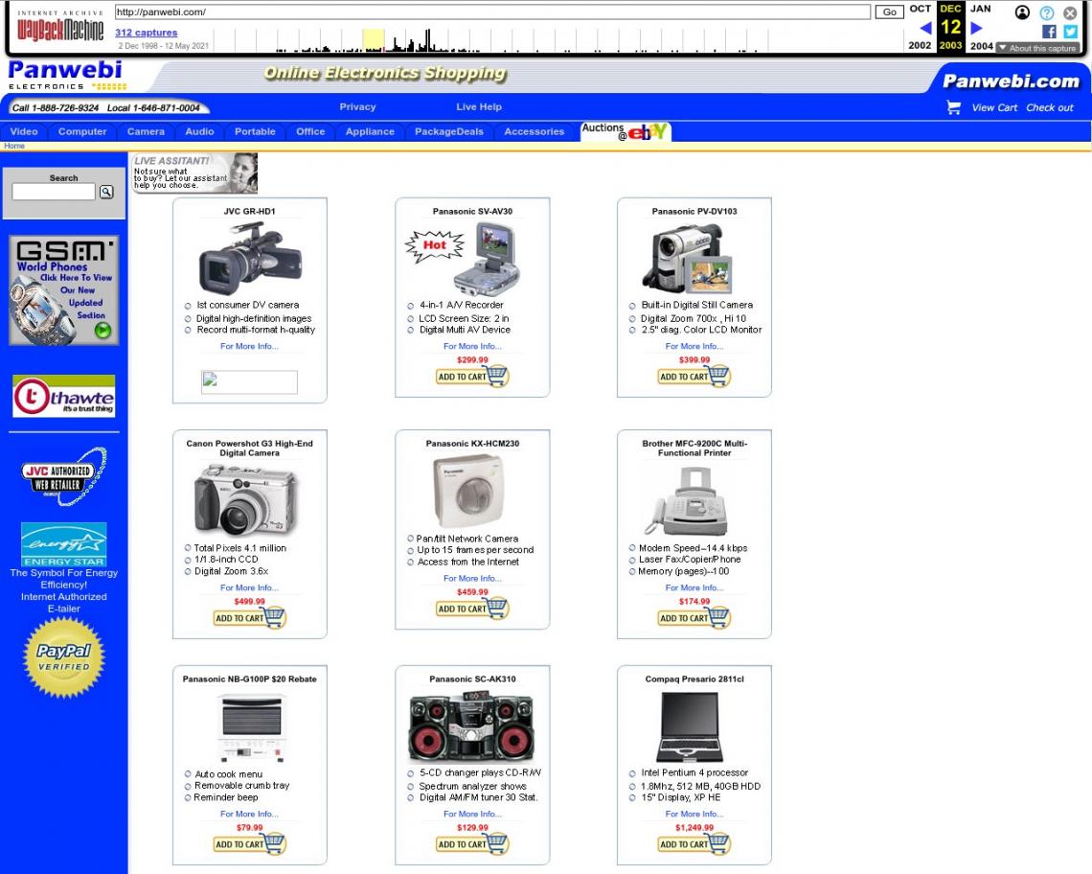Open Panasonic SV-AV30 For More Info link
The image size is (1092, 874).
click(x=473, y=346)
